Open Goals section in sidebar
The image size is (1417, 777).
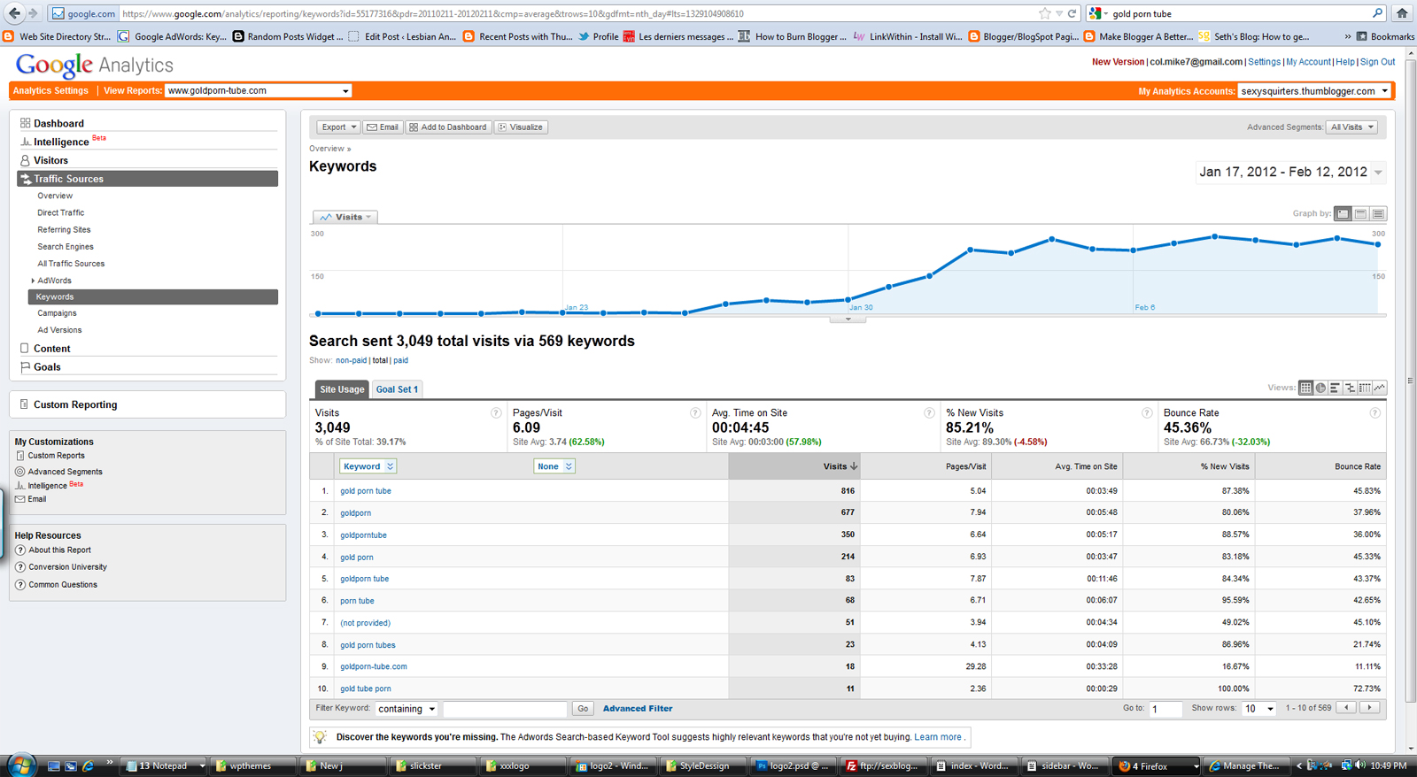click(x=47, y=367)
